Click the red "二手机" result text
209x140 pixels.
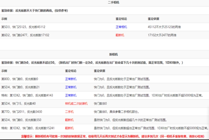[x=69, y=111]
